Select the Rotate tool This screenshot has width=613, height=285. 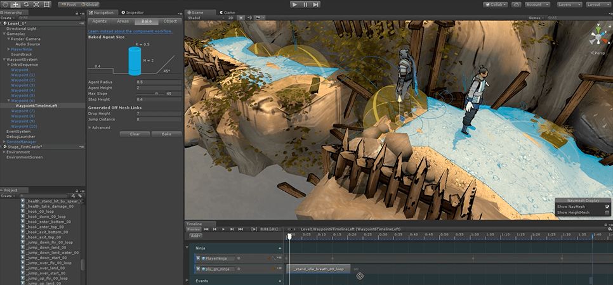(25, 4)
